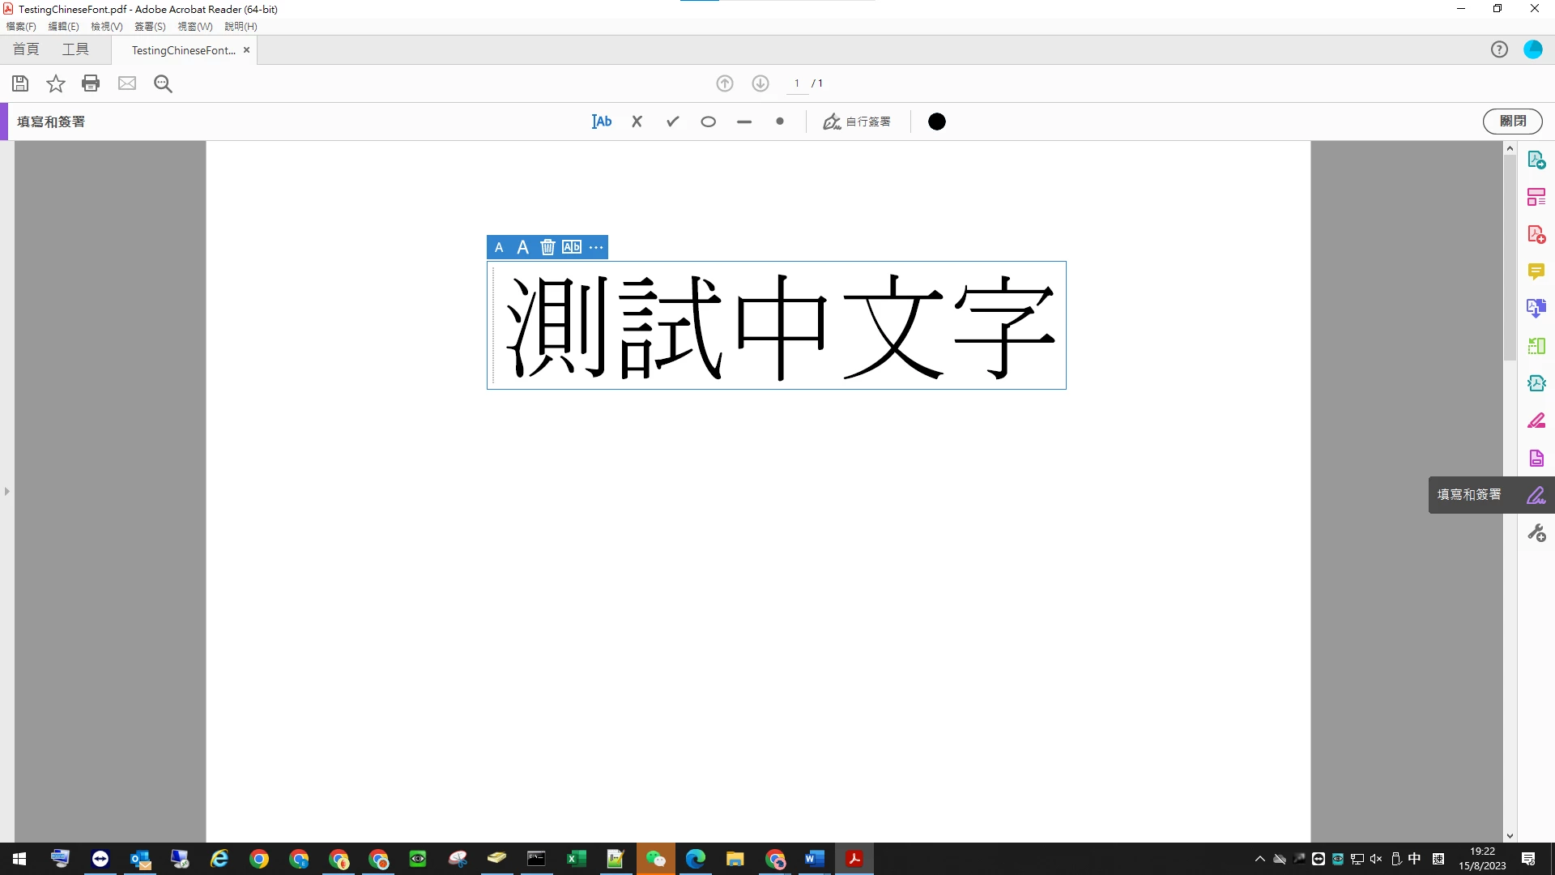This screenshot has width=1555, height=875.
Task: Decrease text size with small A
Action: pyautogui.click(x=499, y=247)
